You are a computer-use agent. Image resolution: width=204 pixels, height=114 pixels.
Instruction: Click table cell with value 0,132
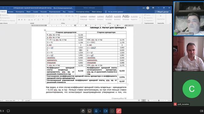[81, 71]
